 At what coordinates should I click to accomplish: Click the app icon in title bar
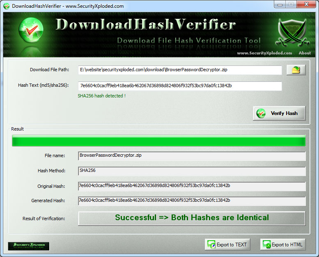click(x=6, y=6)
